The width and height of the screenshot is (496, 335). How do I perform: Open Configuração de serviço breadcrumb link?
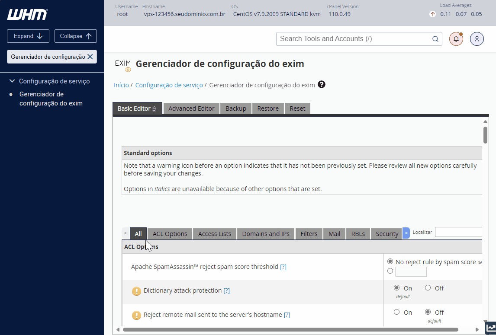tap(169, 85)
